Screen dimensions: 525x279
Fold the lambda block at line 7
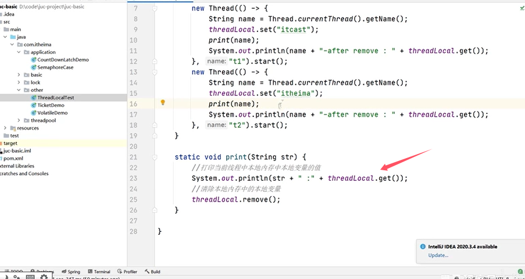154,8
